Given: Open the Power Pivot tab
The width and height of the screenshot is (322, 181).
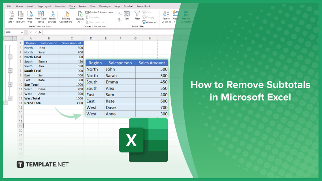Looking at the screenshot, I should (x=143, y=6).
